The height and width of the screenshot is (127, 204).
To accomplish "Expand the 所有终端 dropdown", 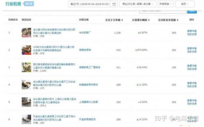I will coord(166,4).
